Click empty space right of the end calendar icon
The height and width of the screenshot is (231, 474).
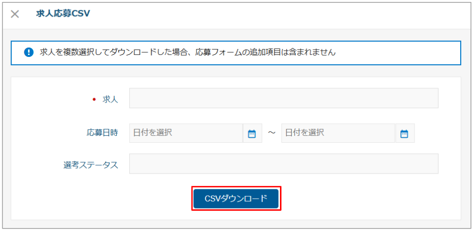437,133
